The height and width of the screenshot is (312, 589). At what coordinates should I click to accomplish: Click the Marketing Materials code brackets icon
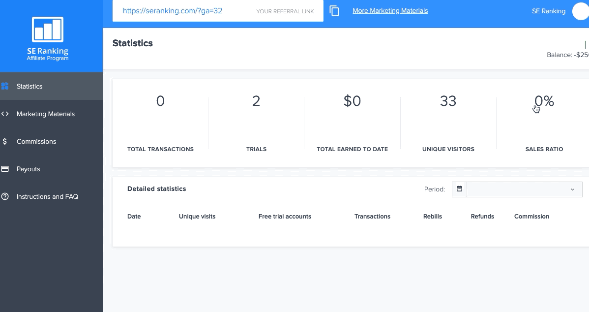(5, 114)
